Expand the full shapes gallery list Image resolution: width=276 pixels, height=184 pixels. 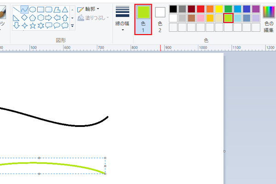pyautogui.click(x=72, y=26)
